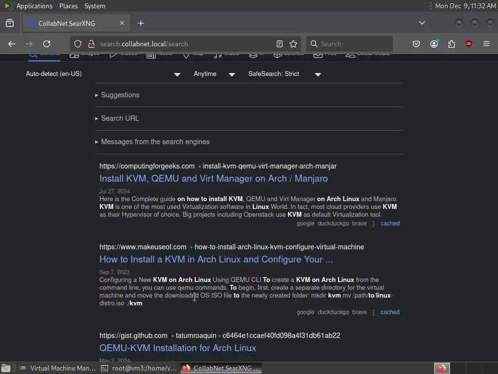
Task: Click CollabNet SearXNG taskbar button
Action: tap(221, 368)
